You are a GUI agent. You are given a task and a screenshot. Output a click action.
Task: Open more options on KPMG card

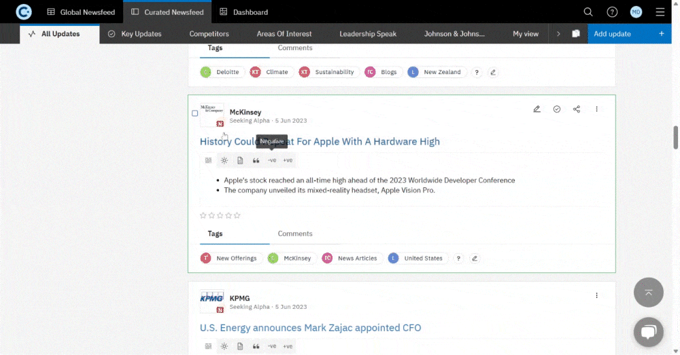(597, 295)
